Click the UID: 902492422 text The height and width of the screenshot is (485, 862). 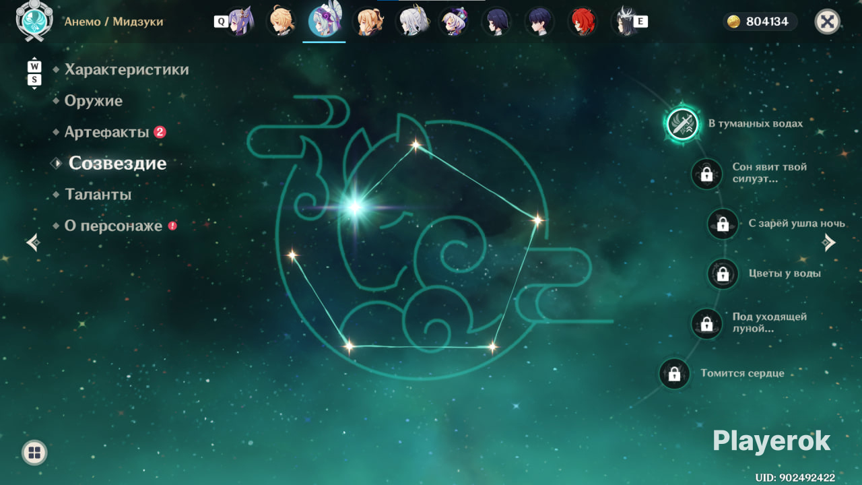tap(795, 478)
